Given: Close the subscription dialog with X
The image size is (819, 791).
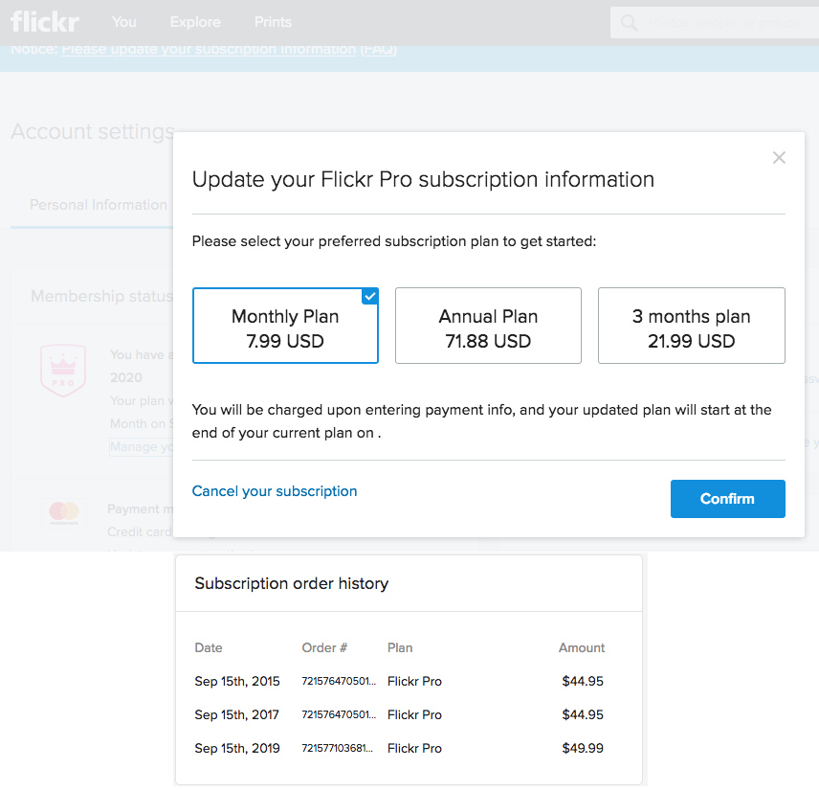Looking at the screenshot, I should point(779,157).
